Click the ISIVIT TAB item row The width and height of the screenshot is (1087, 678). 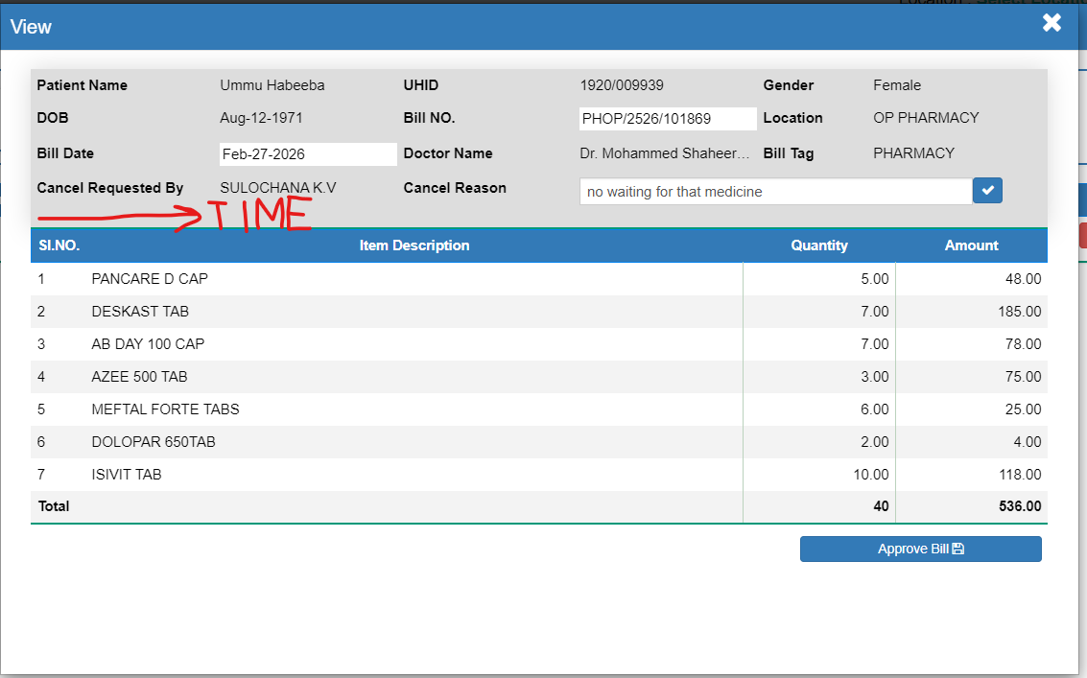tap(127, 475)
